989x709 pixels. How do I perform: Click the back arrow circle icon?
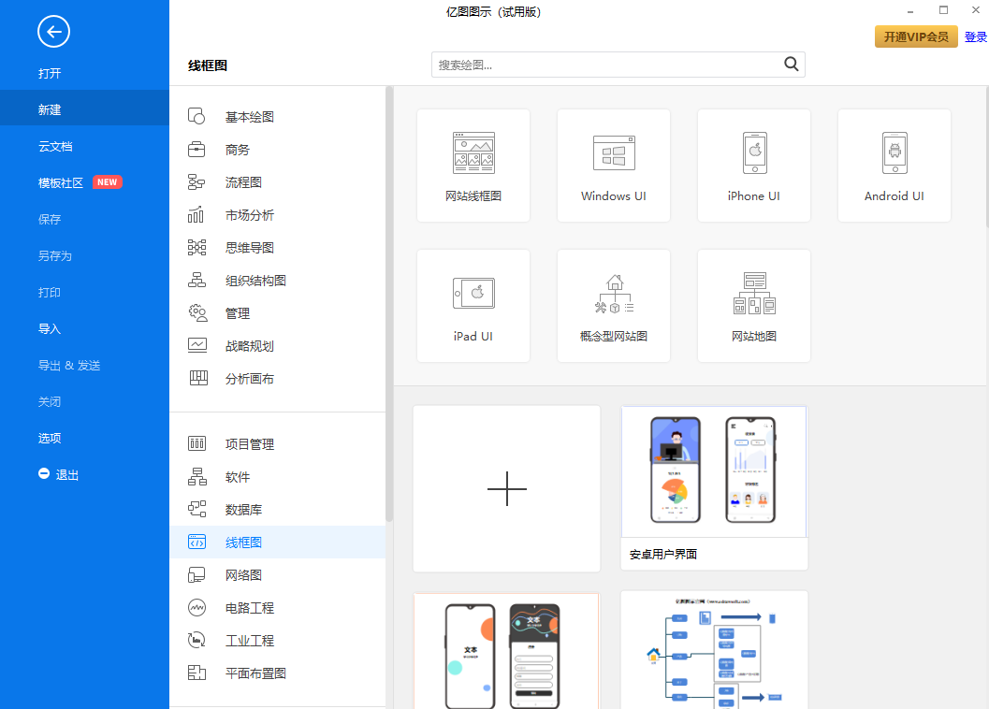point(53,32)
